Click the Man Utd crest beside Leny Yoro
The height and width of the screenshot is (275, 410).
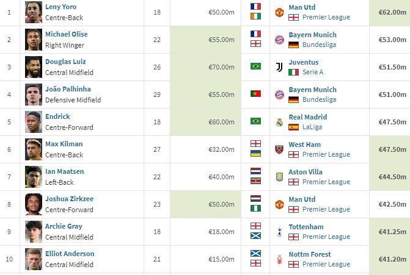[x=279, y=12]
